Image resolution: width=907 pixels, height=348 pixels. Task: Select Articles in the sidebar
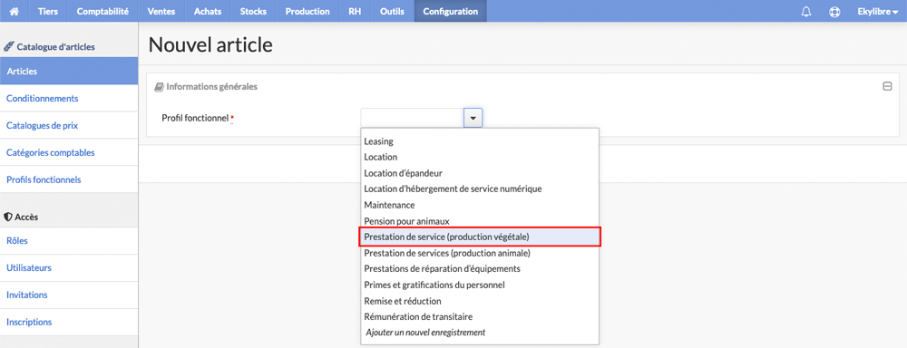pyautogui.click(x=69, y=71)
